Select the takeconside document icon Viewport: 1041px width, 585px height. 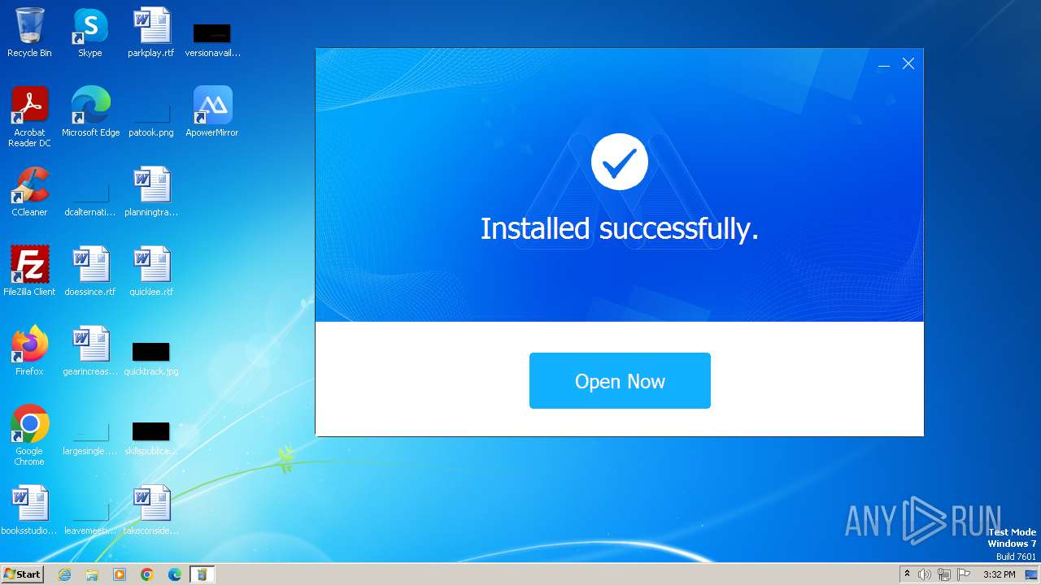tap(151, 510)
